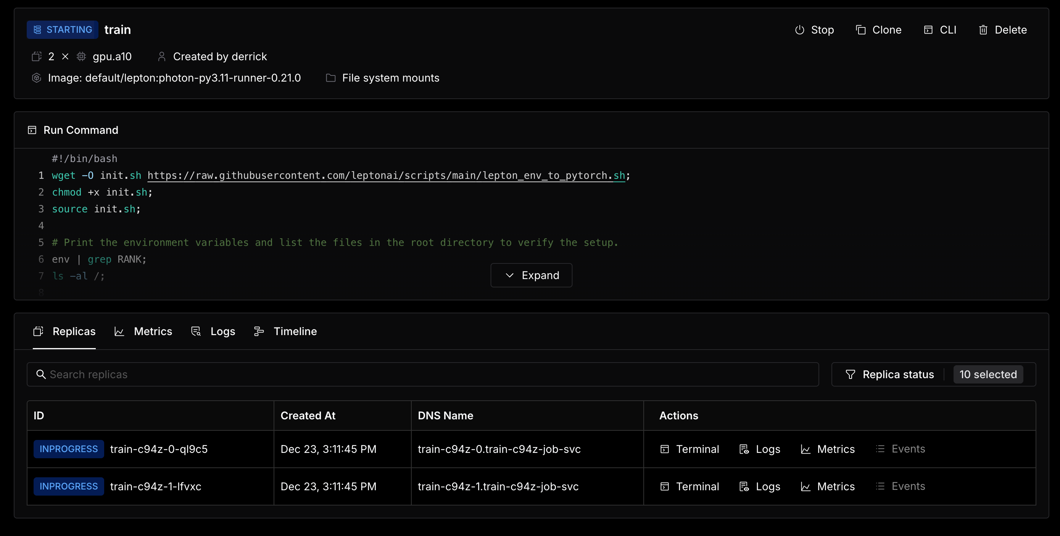Image resolution: width=1060 pixels, height=536 pixels.
Task: Switch to the Replicas tab
Action: [x=64, y=331]
